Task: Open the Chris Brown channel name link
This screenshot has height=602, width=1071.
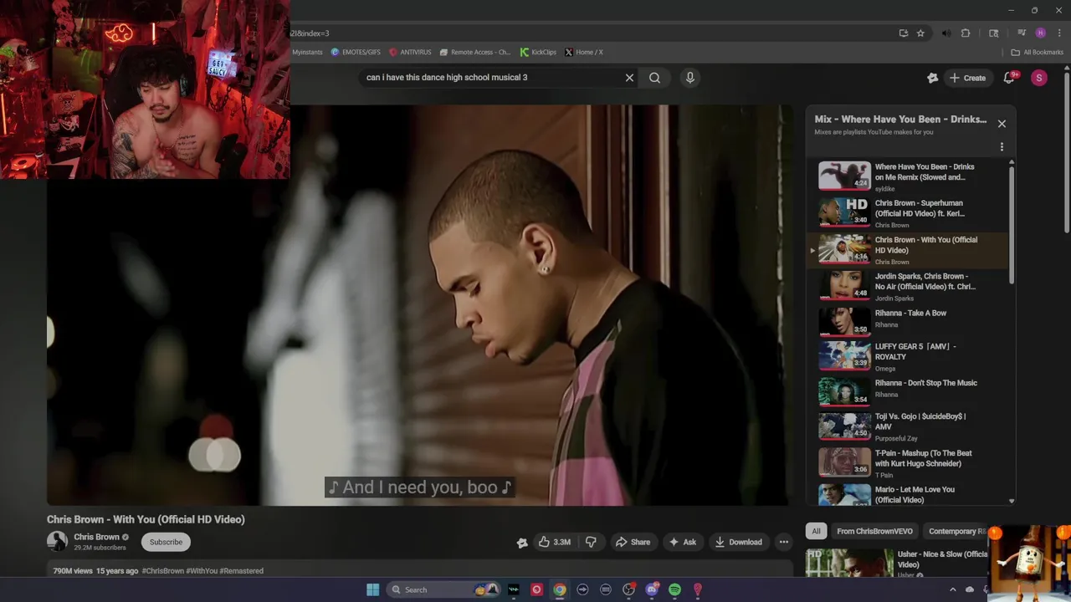Action: 96,537
